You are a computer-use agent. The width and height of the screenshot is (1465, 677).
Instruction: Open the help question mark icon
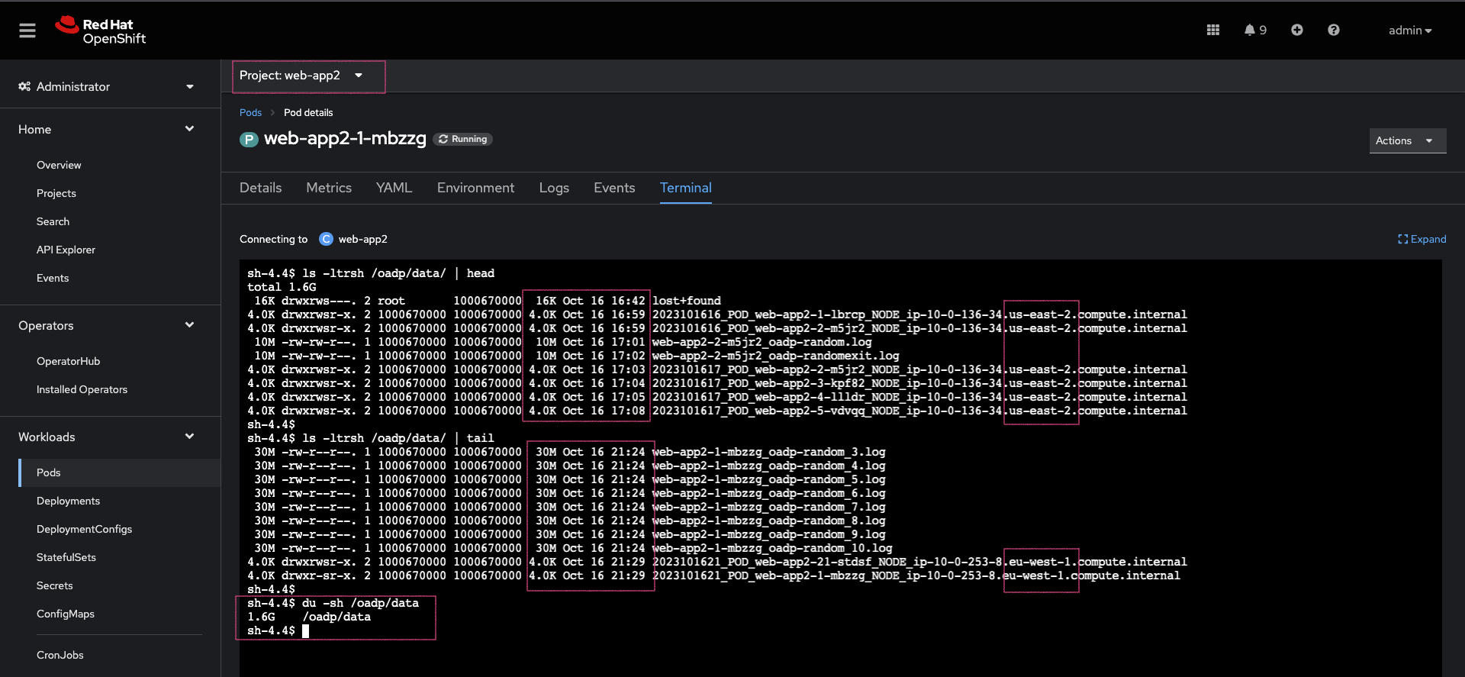tap(1334, 30)
